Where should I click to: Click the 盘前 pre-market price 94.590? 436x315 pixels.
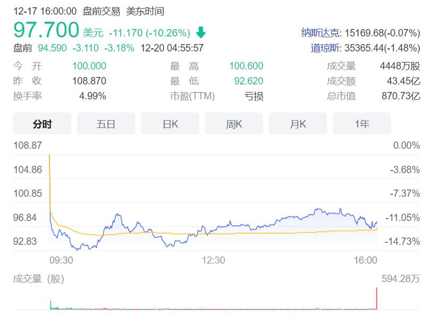[52, 48]
